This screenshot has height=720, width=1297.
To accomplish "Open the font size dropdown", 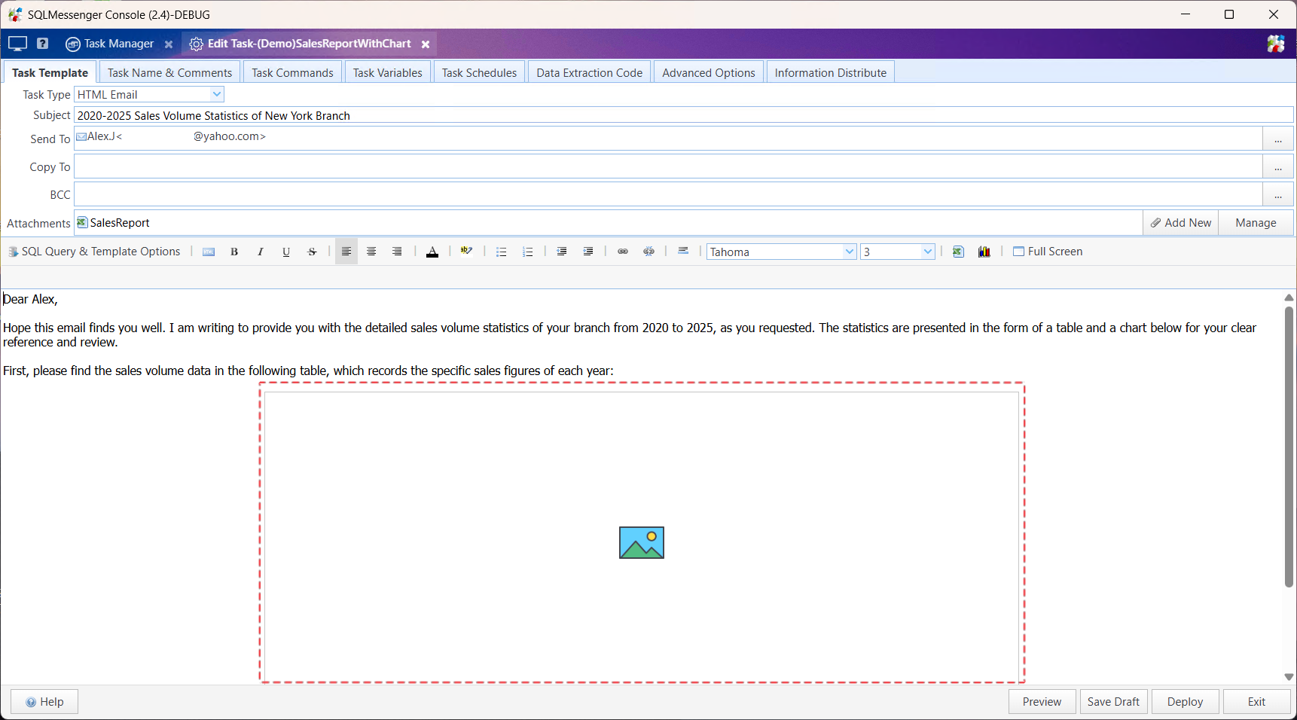I will pos(927,252).
